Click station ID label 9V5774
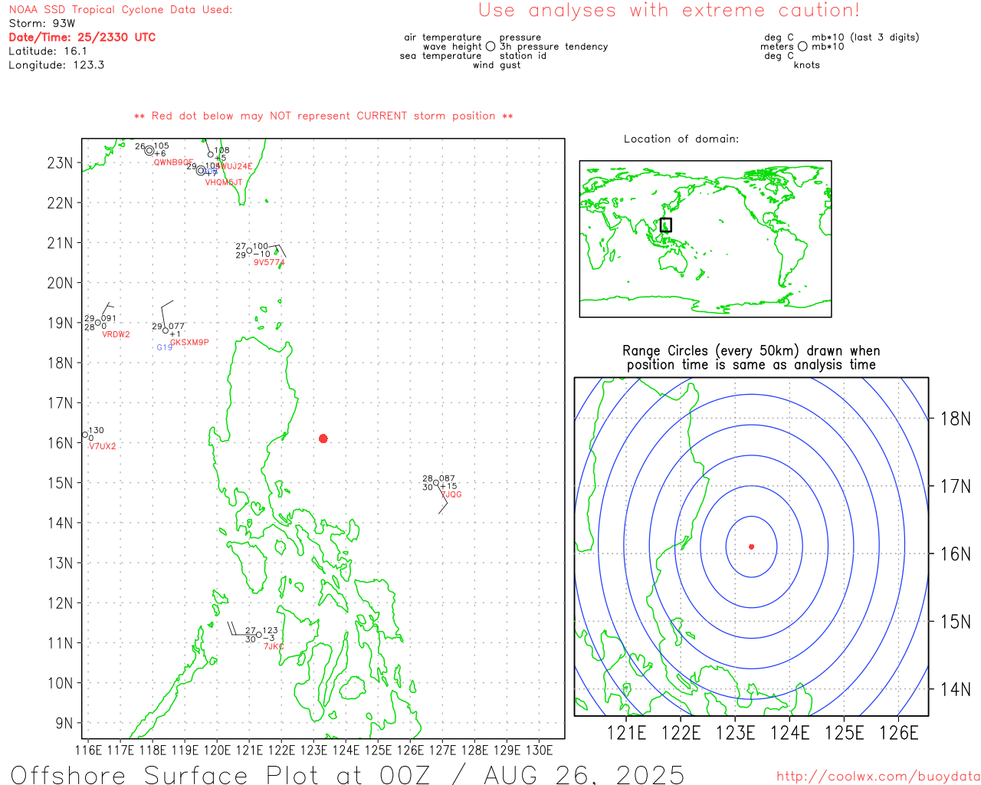 (x=269, y=262)
